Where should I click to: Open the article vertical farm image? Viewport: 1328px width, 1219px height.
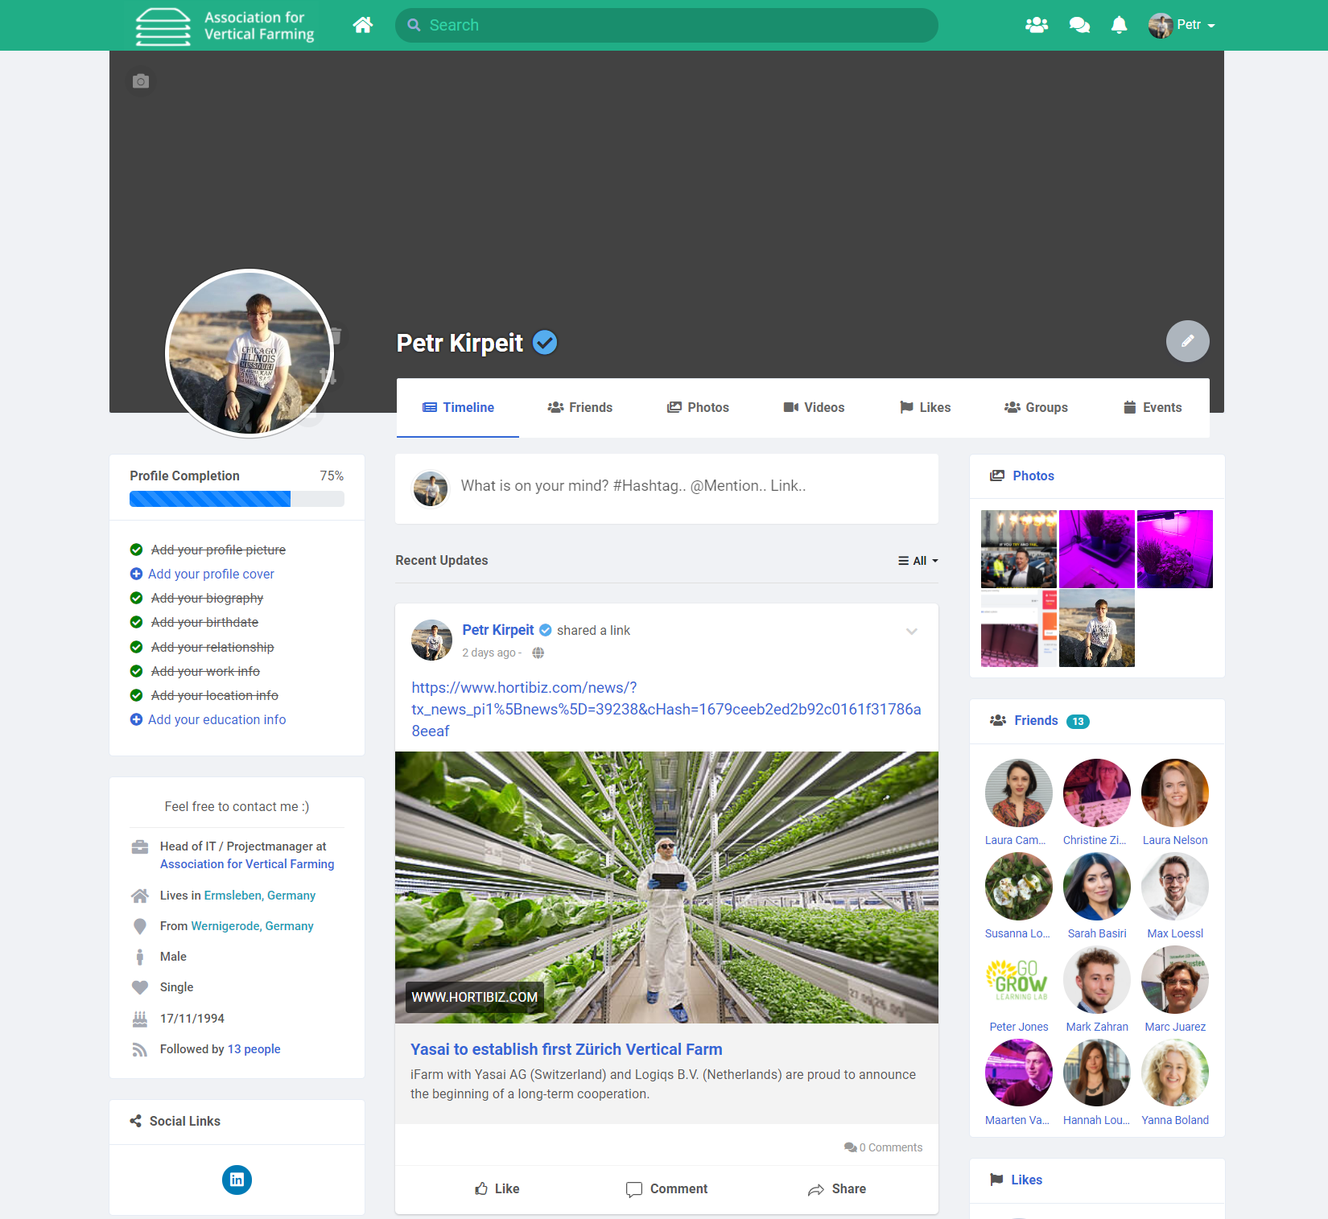pos(666,887)
